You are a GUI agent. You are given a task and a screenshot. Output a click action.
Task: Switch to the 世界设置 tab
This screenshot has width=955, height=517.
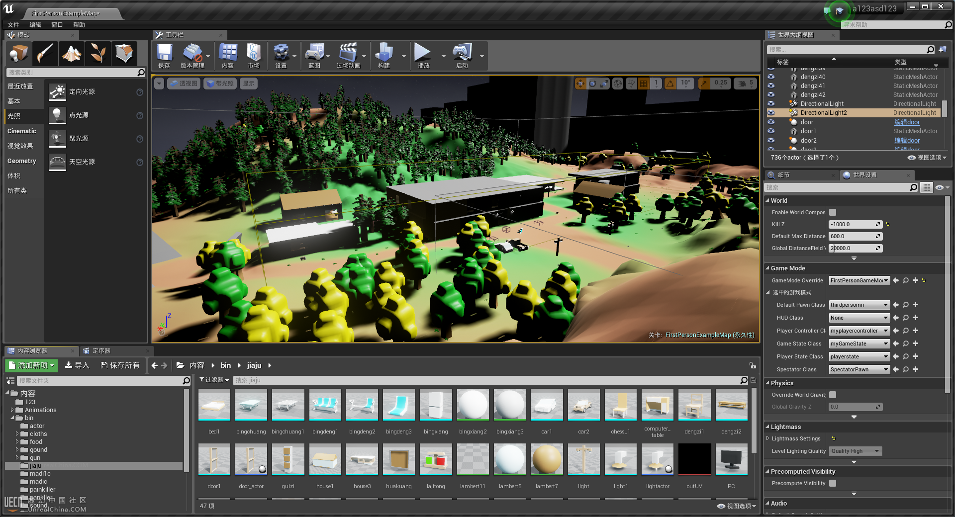coord(864,175)
